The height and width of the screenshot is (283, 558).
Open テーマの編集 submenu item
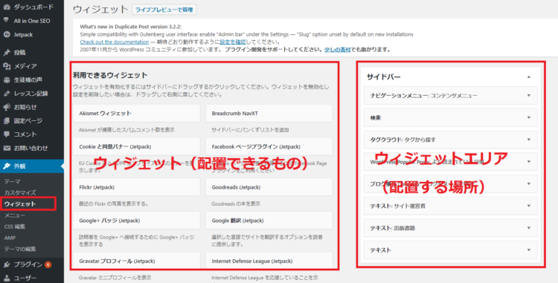20,249
